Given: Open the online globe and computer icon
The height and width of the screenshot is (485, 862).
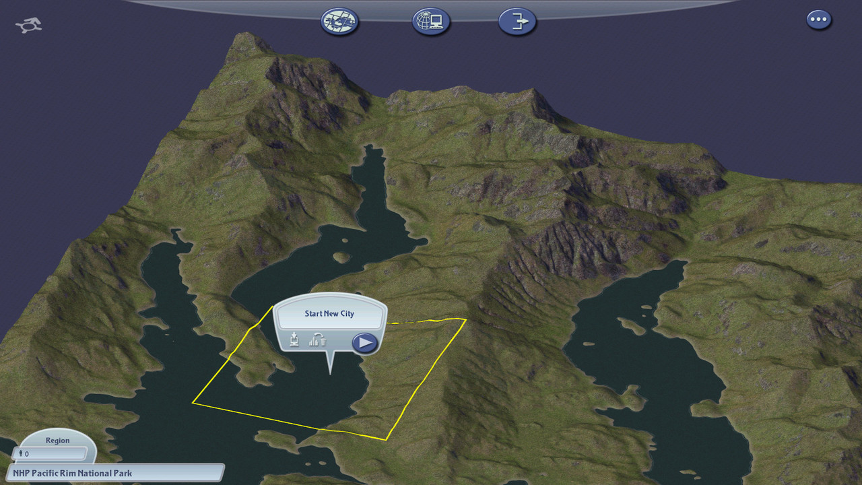Looking at the screenshot, I should 431,22.
